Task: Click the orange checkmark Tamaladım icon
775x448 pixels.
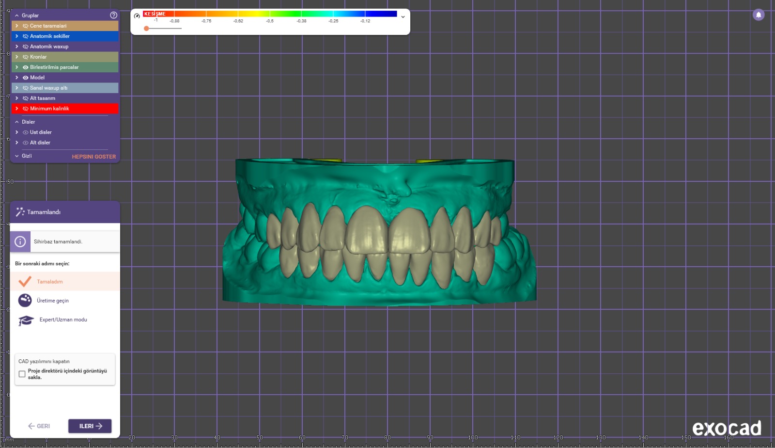Action: coord(25,282)
